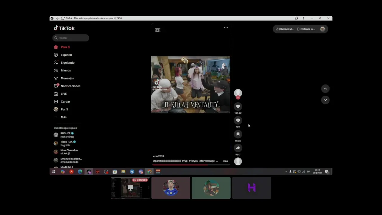This screenshot has width=382, height=215.
Task: Open video options three-dot menu
Action: point(226,27)
